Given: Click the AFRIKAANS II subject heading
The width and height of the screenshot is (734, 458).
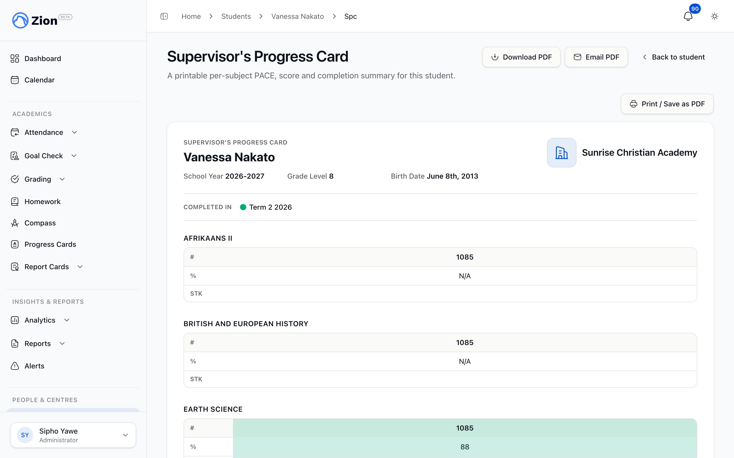Looking at the screenshot, I should 208,238.
